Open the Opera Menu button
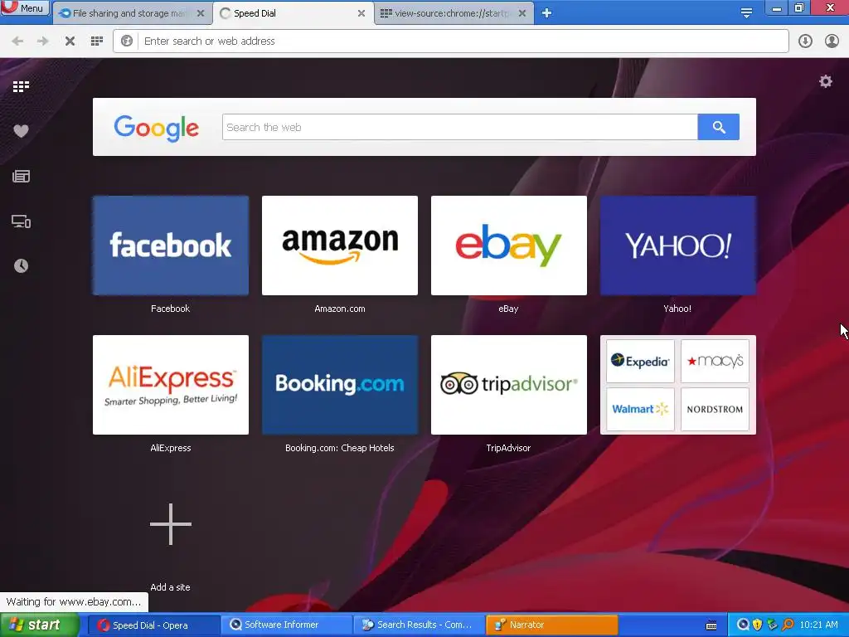Screen dimensions: 849x637 [25, 7]
